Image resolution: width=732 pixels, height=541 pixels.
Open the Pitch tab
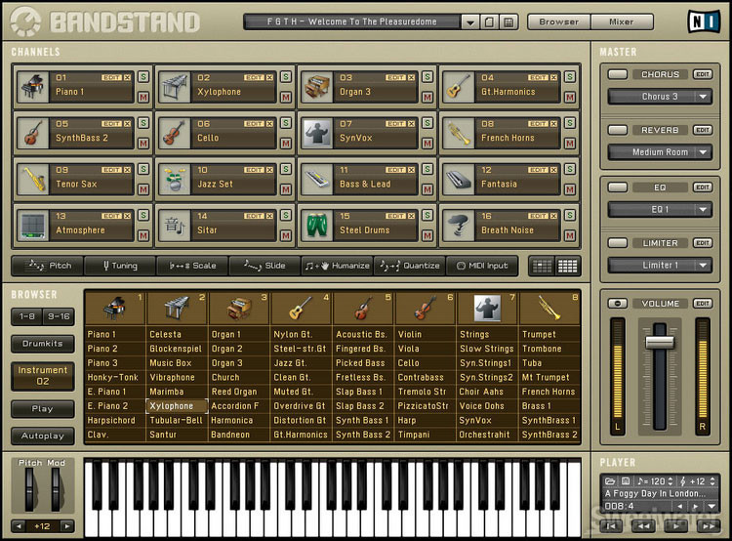(x=48, y=266)
